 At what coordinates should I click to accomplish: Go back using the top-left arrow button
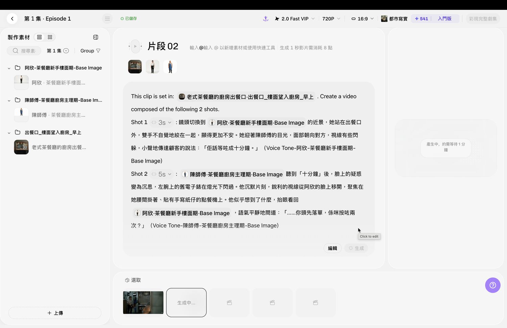pyautogui.click(x=12, y=19)
